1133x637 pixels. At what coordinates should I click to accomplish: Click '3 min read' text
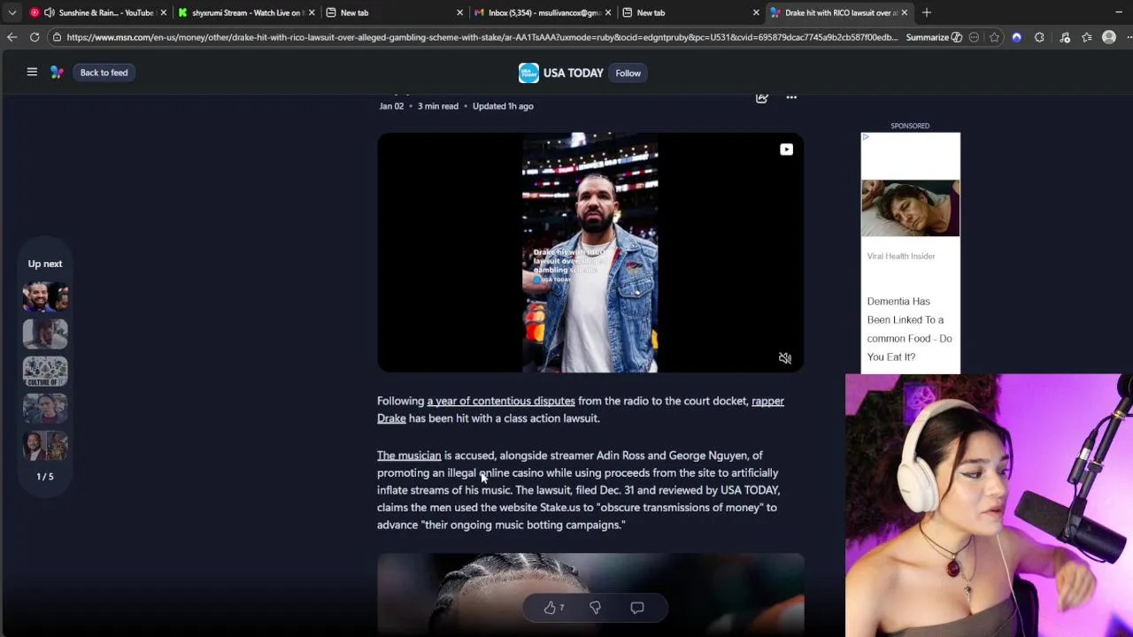click(x=438, y=106)
